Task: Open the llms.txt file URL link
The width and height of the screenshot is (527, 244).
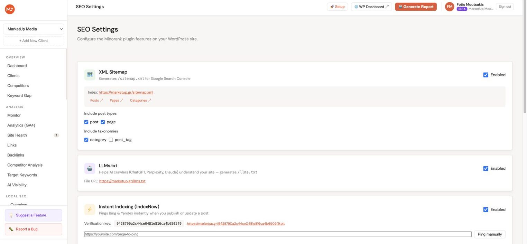Action: pyautogui.click(x=122, y=181)
